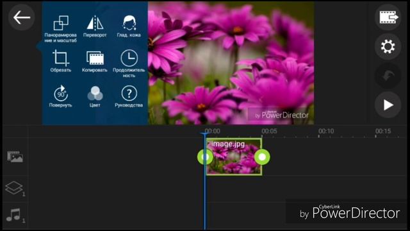410x231 pixels.
Task: Go back with the arrow button
Action: pyautogui.click(x=21, y=17)
